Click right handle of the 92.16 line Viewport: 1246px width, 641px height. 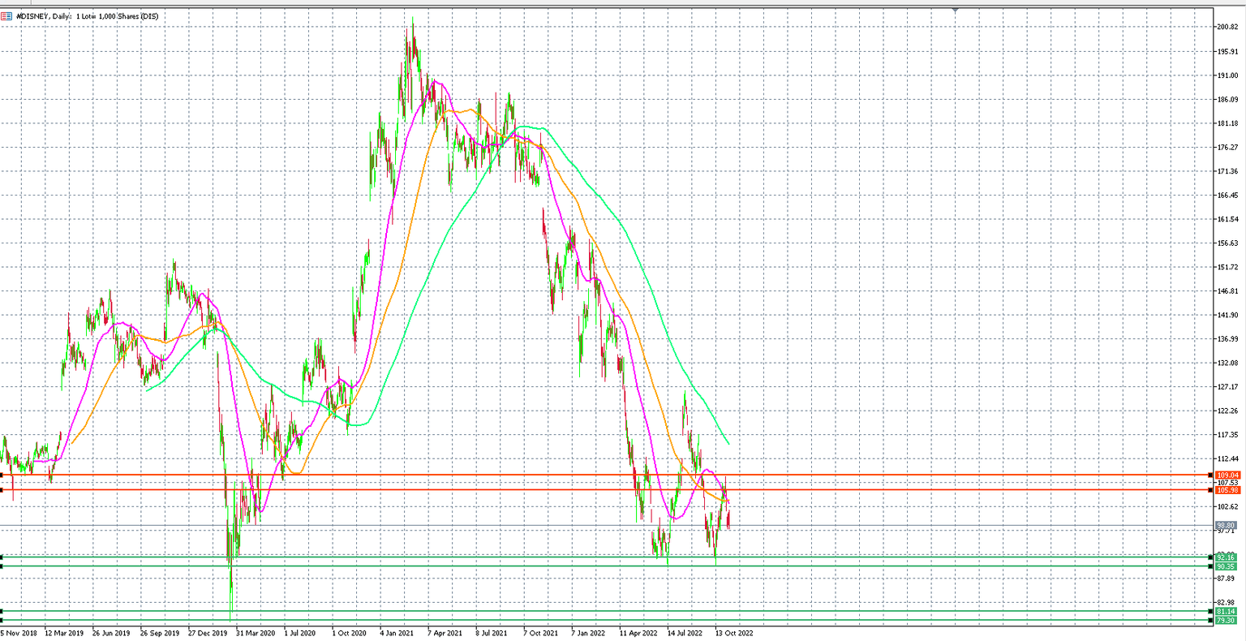tap(1211, 557)
